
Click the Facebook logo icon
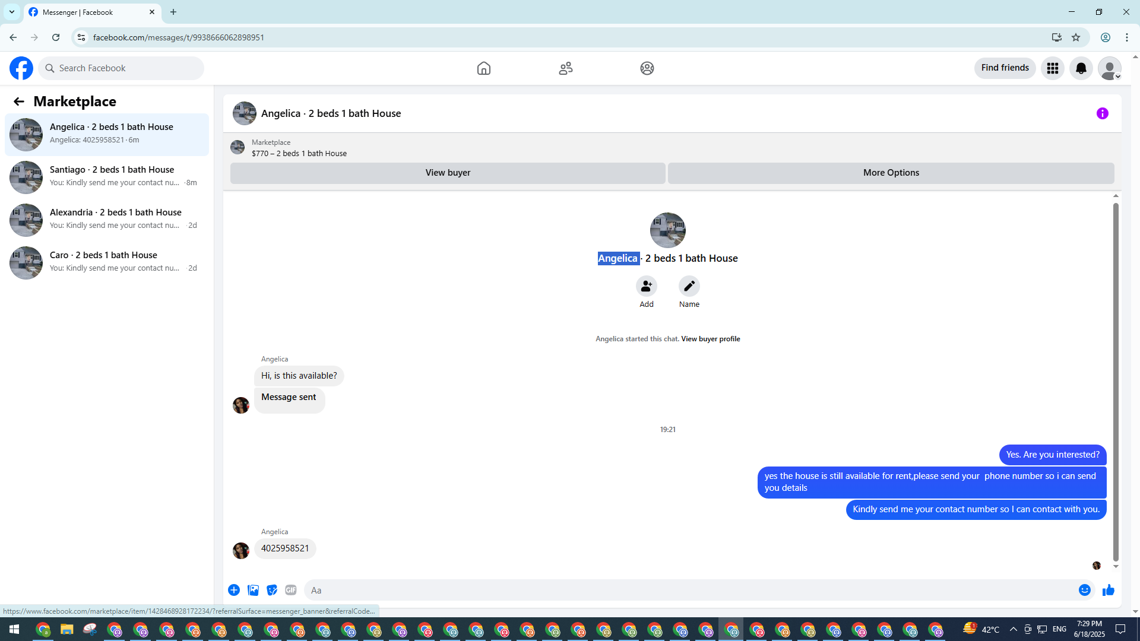[21, 68]
